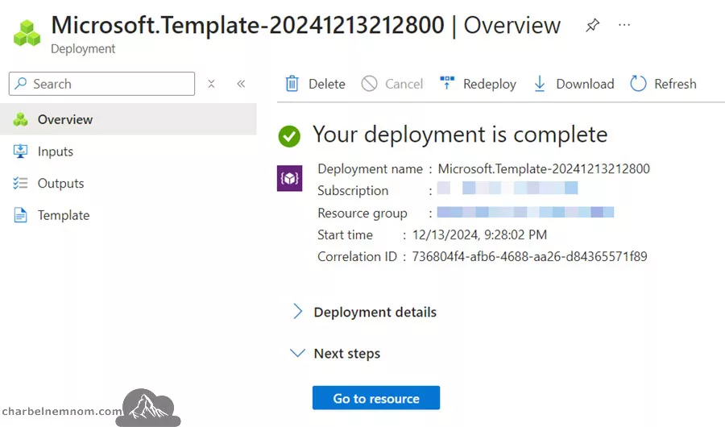This screenshot has height=427, width=725.
Task: Click the Download toolbar label
Action: click(x=585, y=84)
